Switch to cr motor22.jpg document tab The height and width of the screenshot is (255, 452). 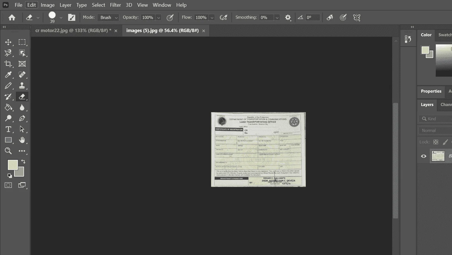73,30
